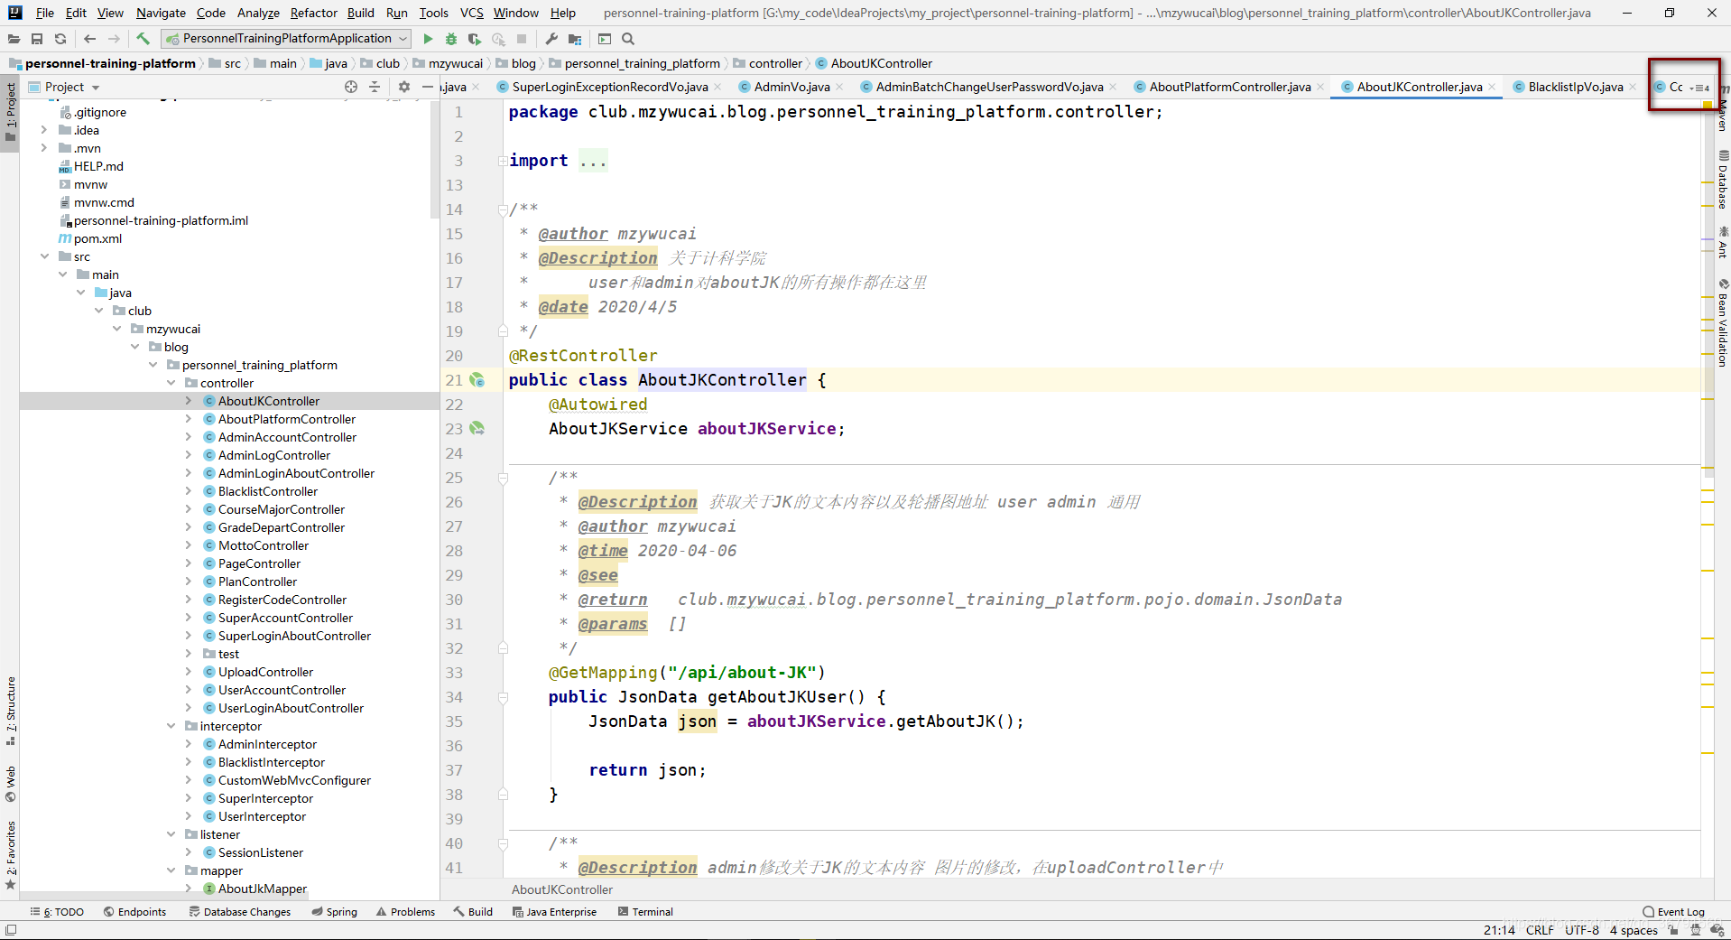The image size is (1731, 940).
Task: Select pom.xml in project tree
Action: point(97,238)
